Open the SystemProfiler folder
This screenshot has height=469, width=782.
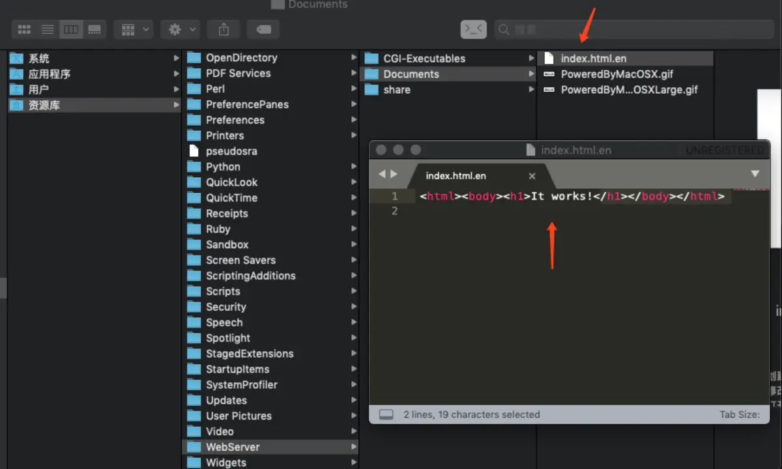pos(270,386)
